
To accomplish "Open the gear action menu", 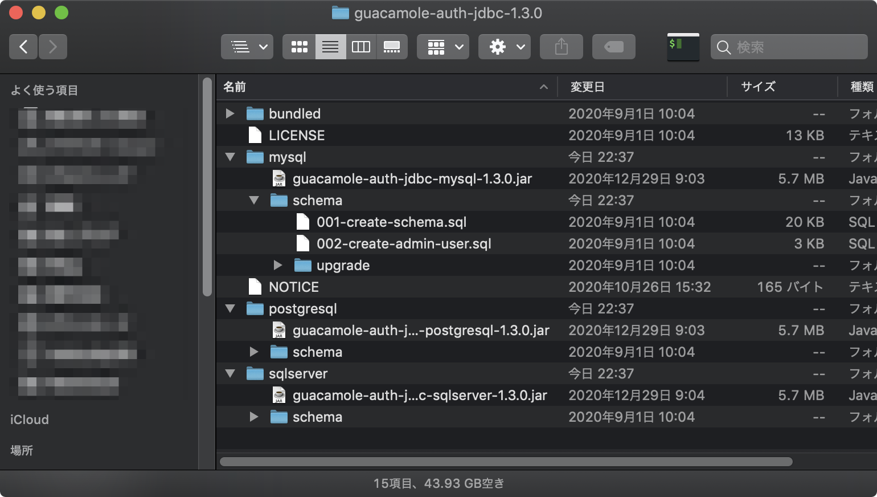I will 505,47.
